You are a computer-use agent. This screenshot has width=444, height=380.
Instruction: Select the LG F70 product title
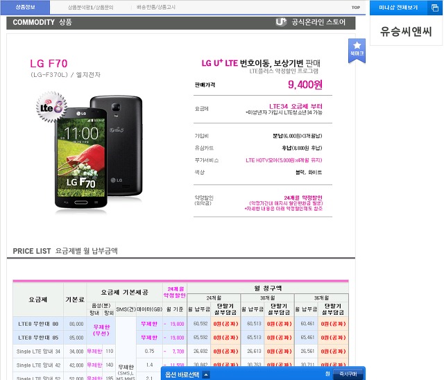pyautogui.click(x=49, y=63)
